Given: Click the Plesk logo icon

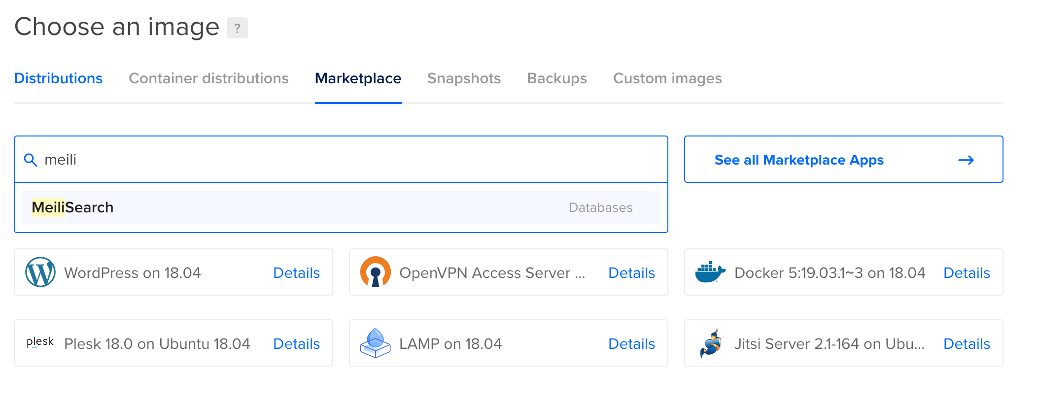Looking at the screenshot, I should [40, 342].
